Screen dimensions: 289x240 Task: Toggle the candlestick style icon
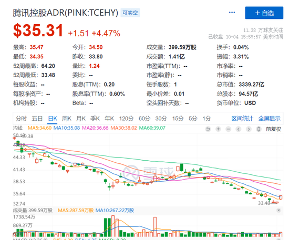[x=259, y=129]
